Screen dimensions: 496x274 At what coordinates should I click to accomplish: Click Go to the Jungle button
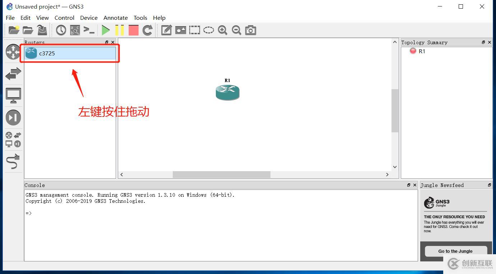point(455,251)
